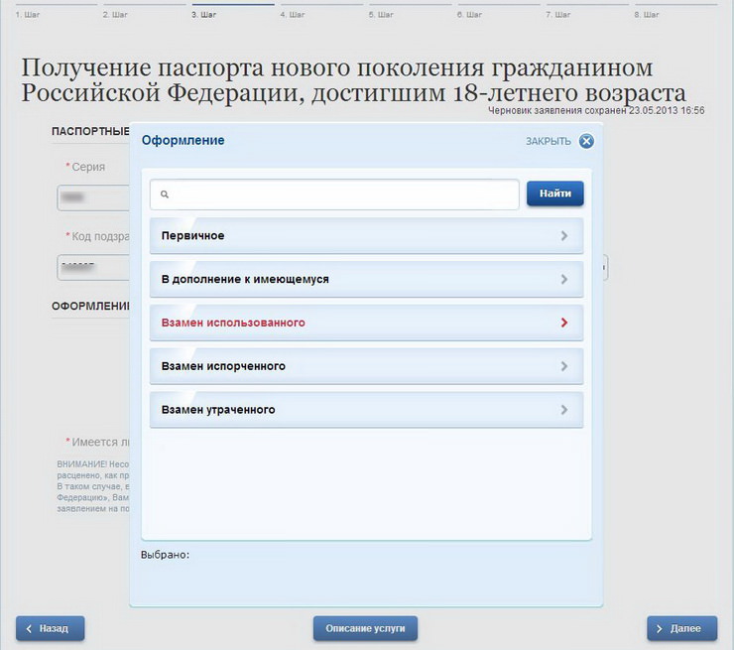This screenshot has width=734, height=650.
Task: Close the Оформление dialog with X icon
Action: 586,141
